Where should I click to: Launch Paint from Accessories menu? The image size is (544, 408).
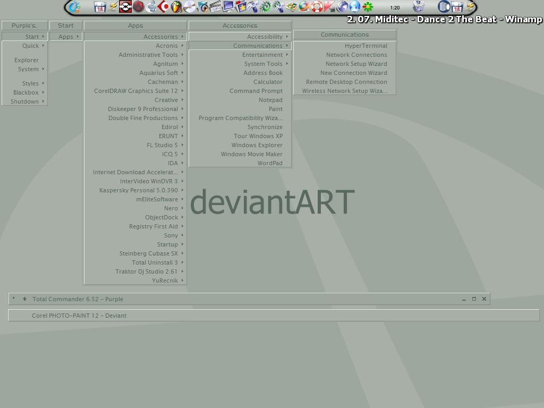coord(240,108)
